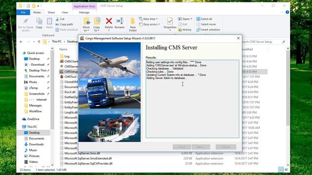Screen dimensions: 312x175
Task: Close the Setup Wizard dialog
Action: (238, 38)
